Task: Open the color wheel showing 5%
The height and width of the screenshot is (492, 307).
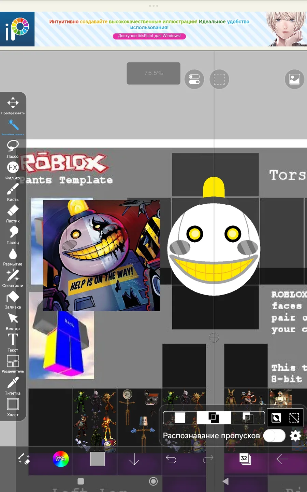Action: (61, 459)
